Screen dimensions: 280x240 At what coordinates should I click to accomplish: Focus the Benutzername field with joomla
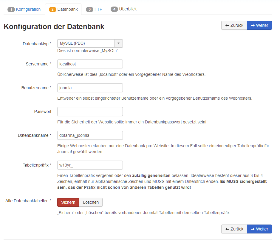[90, 88]
